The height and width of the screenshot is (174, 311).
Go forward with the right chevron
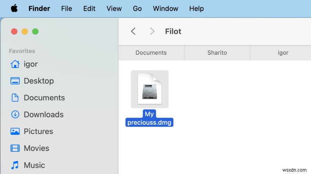[x=152, y=31]
